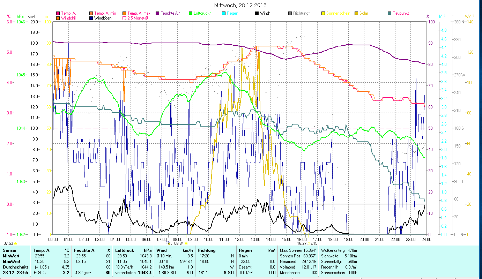Click the Max. Sonnen 15,364° entry

click(x=298, y=250)
